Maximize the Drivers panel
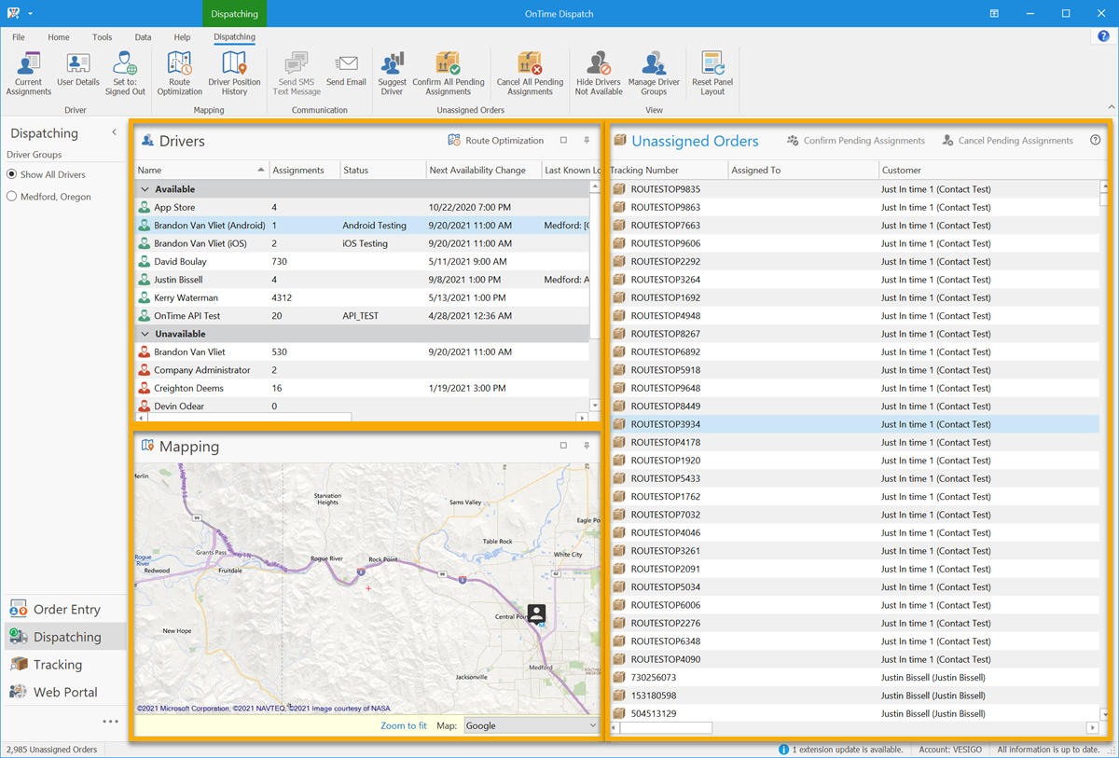 pyautogui.click(x=563, y=141)
